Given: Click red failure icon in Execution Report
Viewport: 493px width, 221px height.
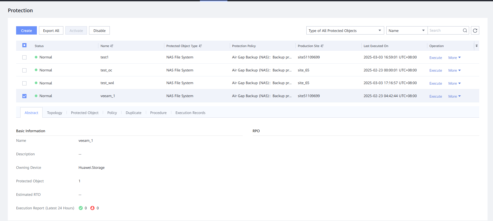Looking at the screenshot, I should point(92,208).
